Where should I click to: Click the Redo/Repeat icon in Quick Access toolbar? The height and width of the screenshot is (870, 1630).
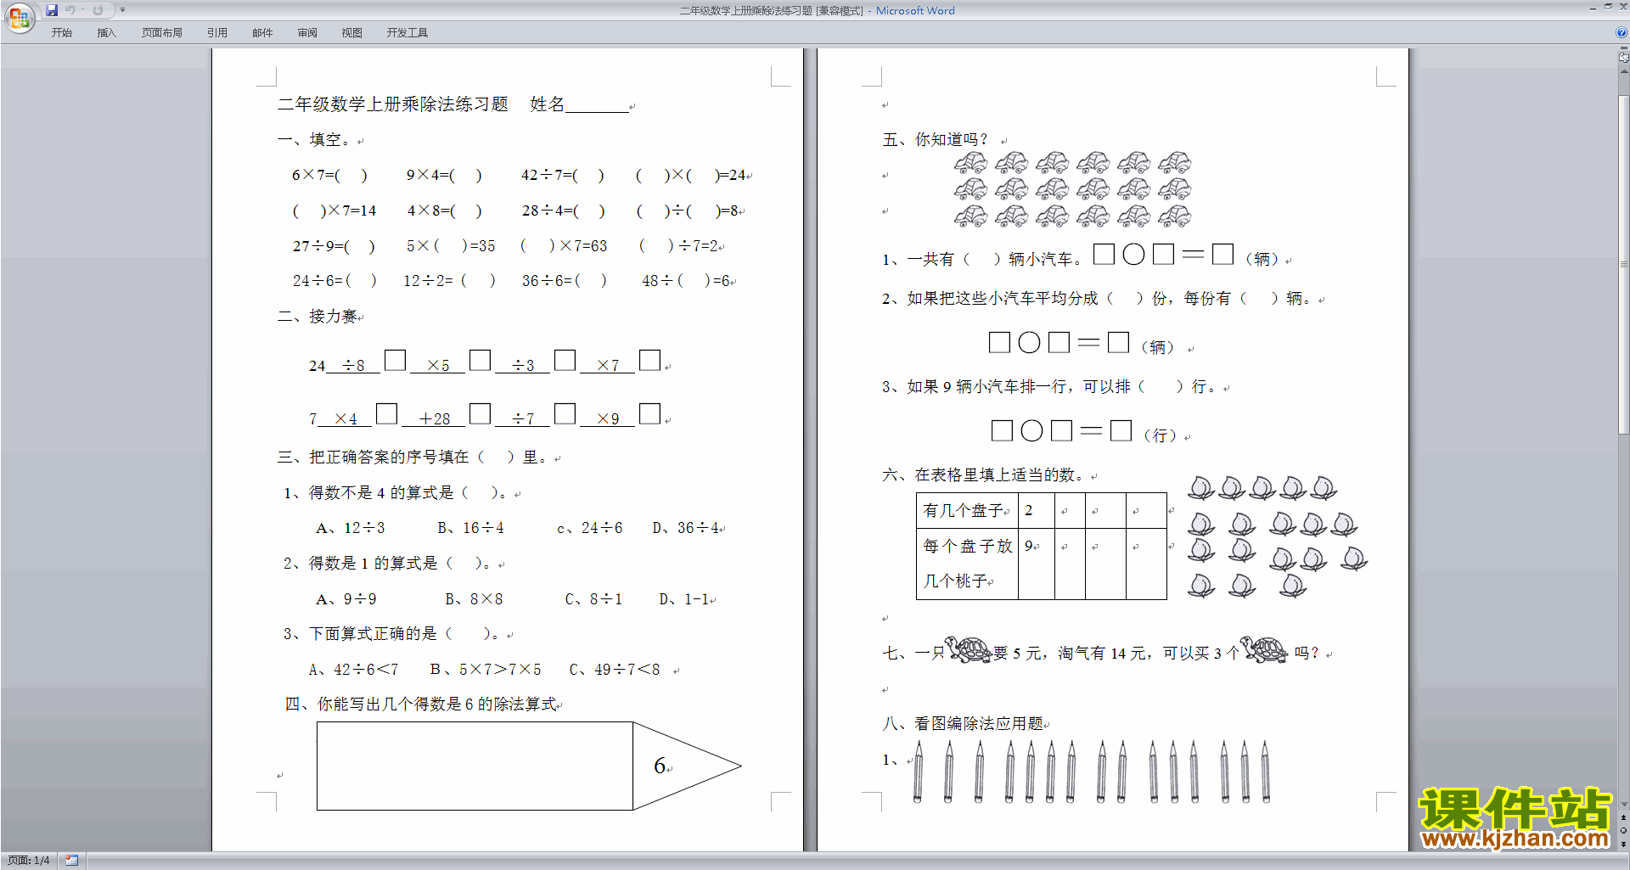98,10
